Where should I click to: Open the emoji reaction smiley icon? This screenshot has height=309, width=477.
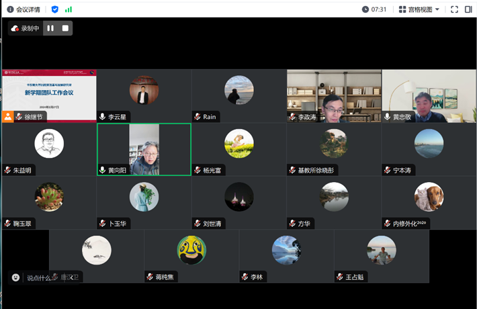16,277
